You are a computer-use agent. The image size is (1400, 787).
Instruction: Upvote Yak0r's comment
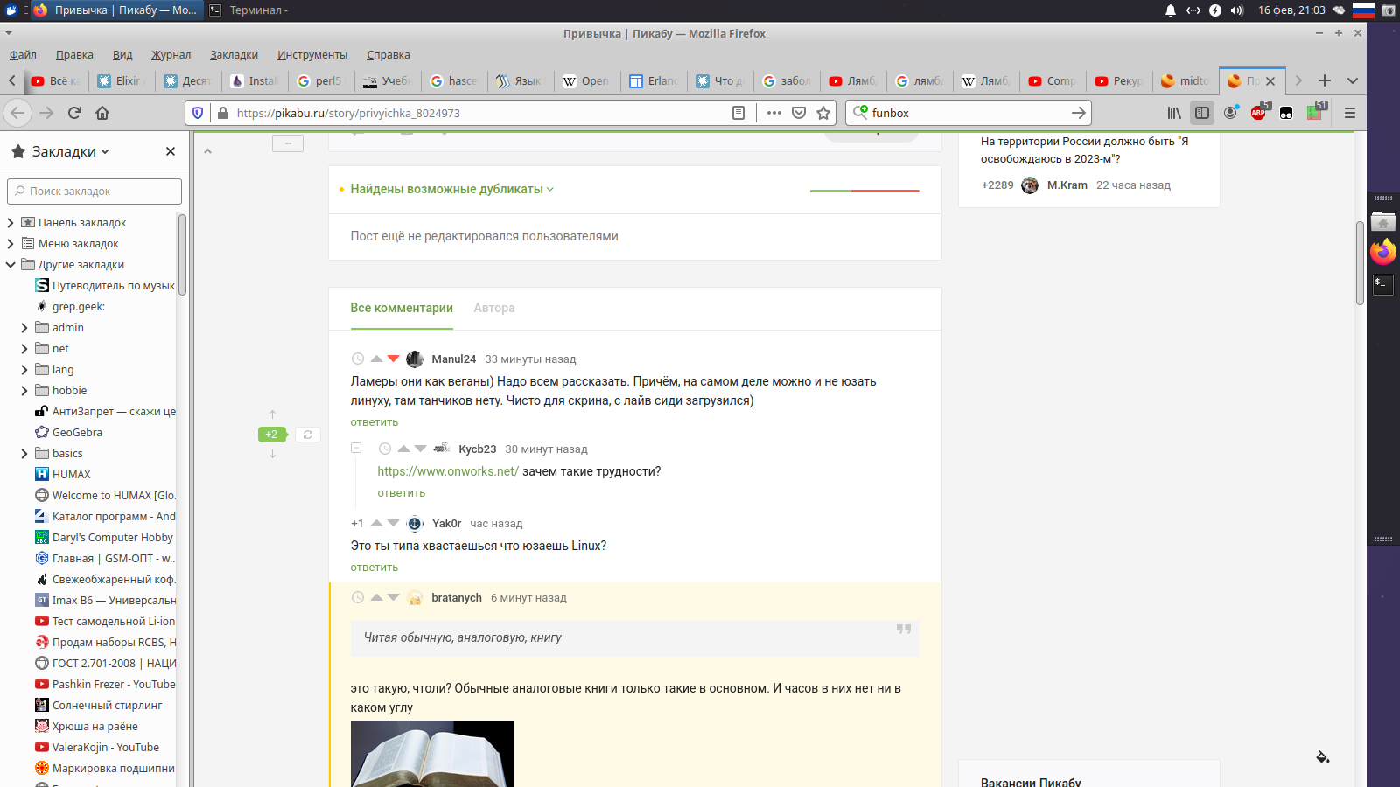coord(377,523)
